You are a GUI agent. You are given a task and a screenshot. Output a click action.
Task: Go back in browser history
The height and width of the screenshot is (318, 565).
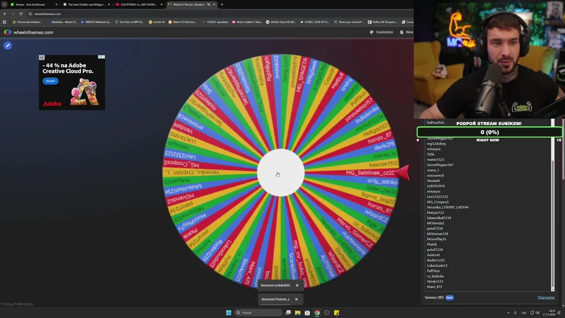pyautogui.click(x=4, y=14)
